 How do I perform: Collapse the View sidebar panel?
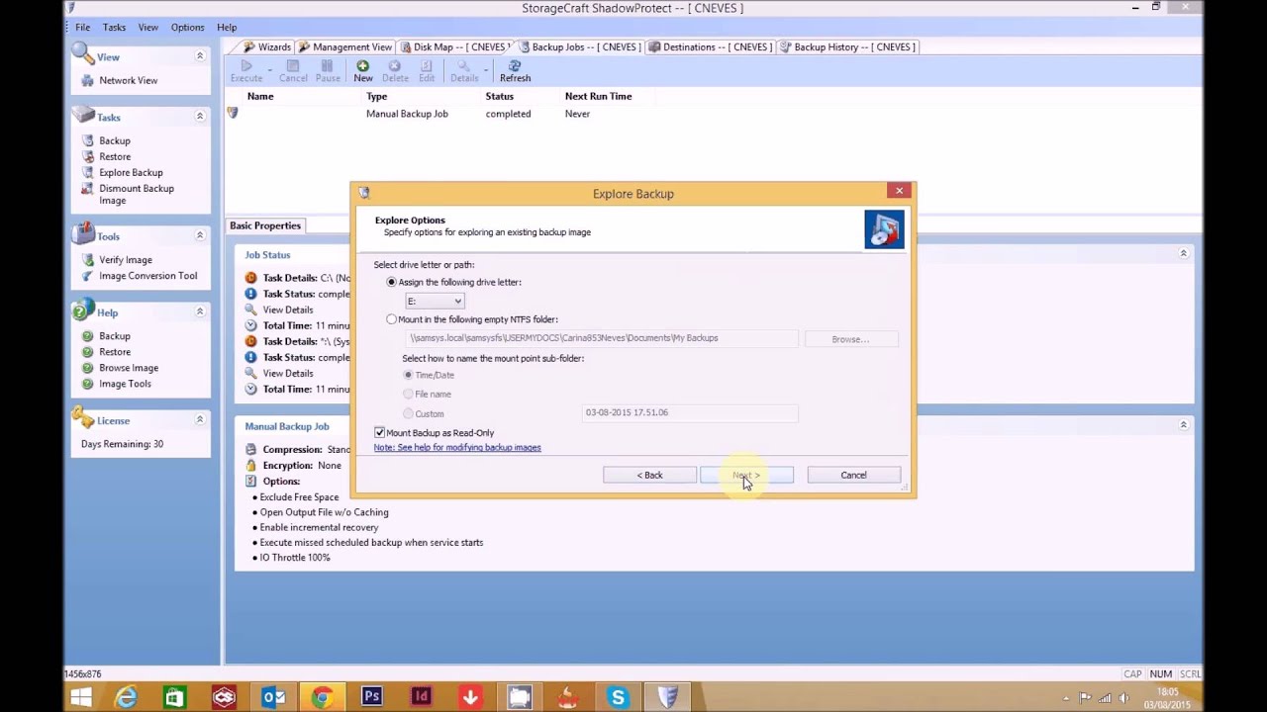coord(199,56)
